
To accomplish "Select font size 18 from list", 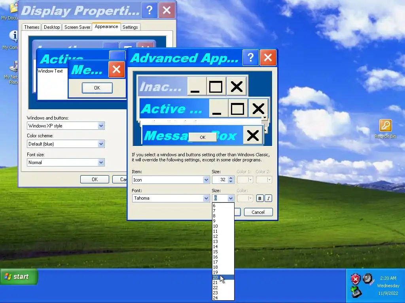I will tap(223, 267).
